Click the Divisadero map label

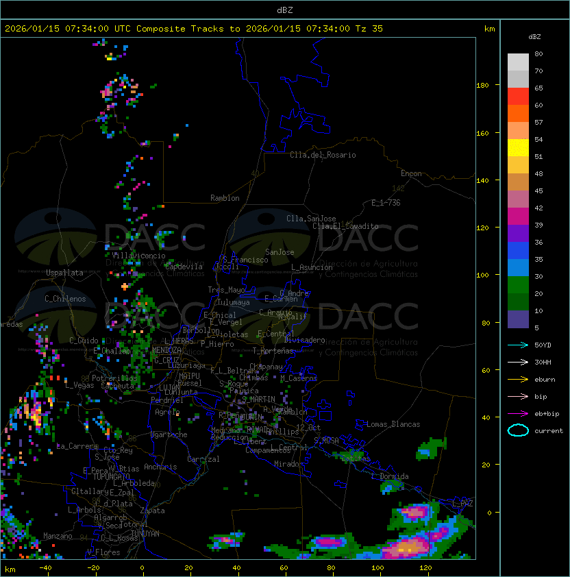click(305, 340)
